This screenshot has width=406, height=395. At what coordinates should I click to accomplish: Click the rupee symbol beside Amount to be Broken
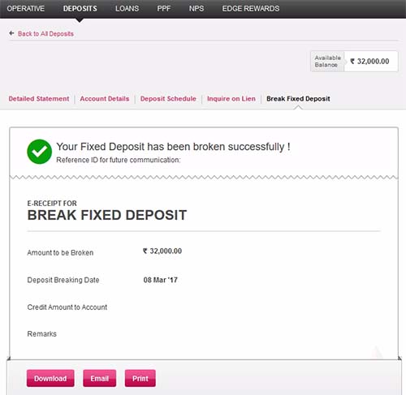145,251
